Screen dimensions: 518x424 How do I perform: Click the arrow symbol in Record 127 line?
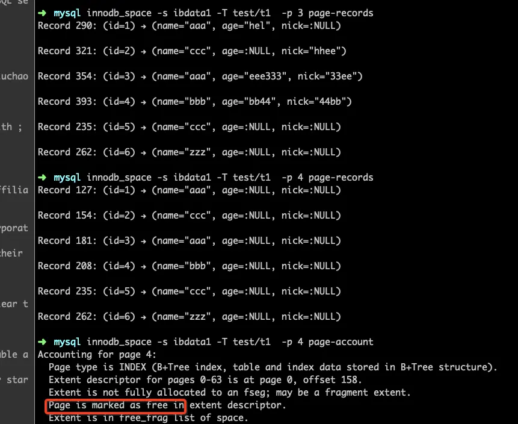[x=143, y=190]
